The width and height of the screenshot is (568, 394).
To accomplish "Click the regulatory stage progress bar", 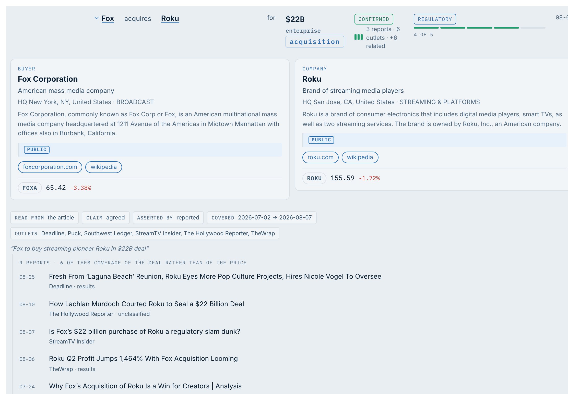I will pyautogui.click(x=479, y=28).
